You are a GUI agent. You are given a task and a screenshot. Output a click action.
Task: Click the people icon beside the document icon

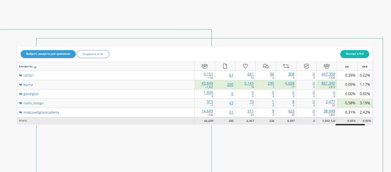click(205, 66)
